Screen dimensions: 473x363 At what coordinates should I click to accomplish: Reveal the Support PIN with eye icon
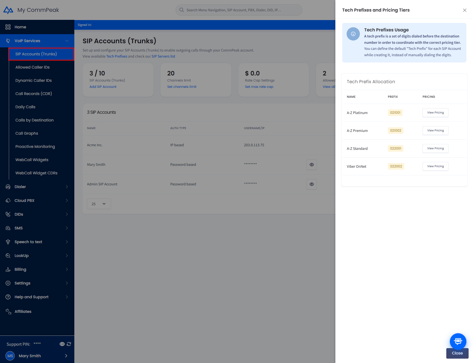pos(62,344)
